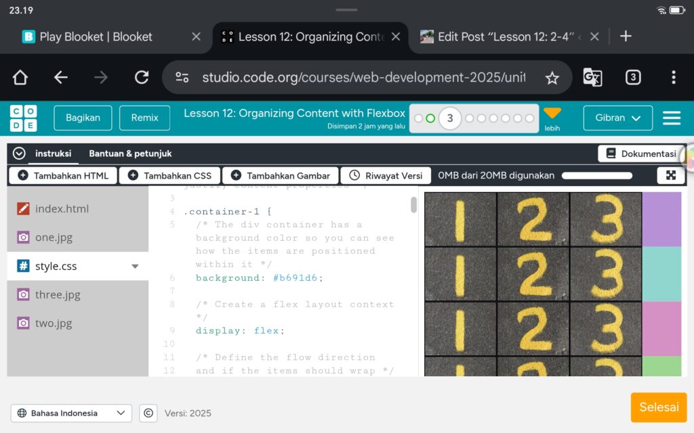Open the Gibran account dropdown
This screenshot has height=433, width=694.
[617, 118]
